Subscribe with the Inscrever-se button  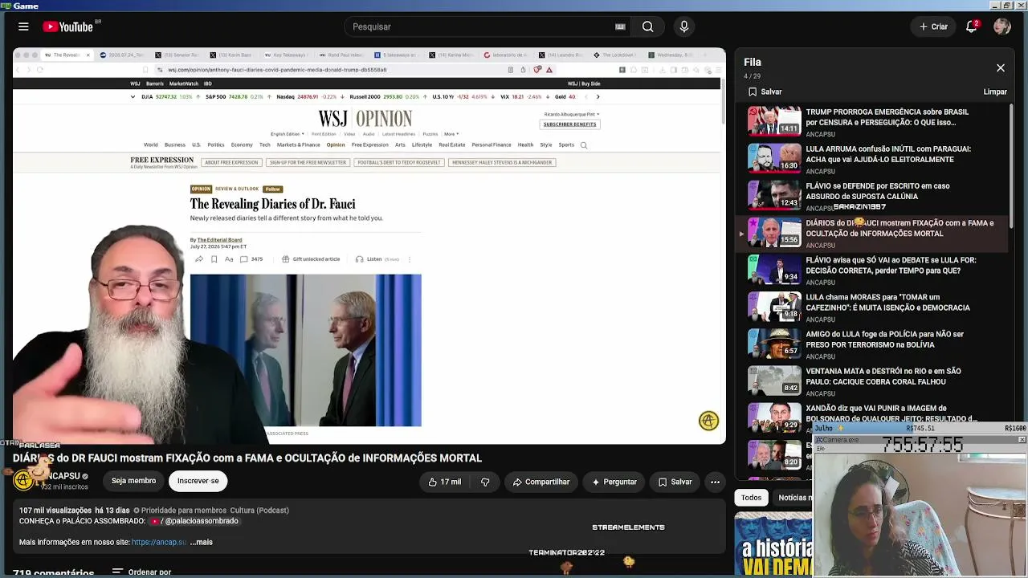(x=198, y=481)
